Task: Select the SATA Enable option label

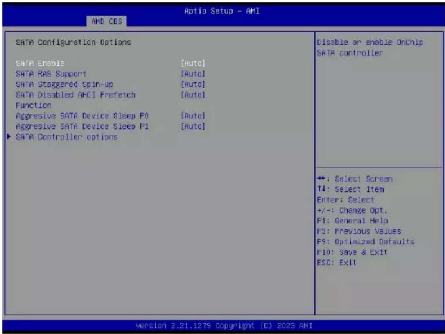Action: click(x=40, y=63)
